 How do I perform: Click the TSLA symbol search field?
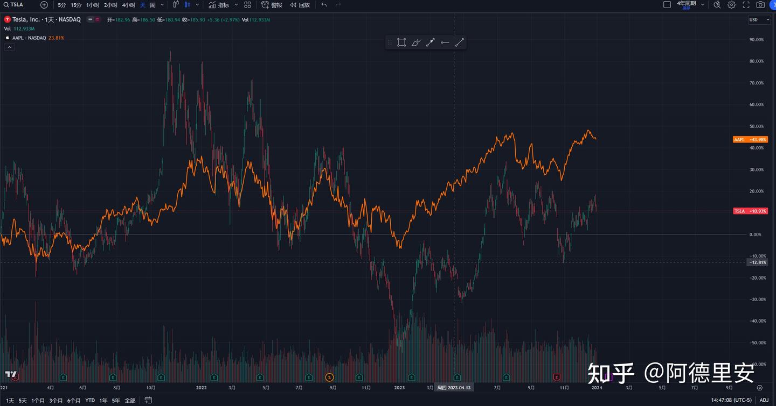coord(16,4)
